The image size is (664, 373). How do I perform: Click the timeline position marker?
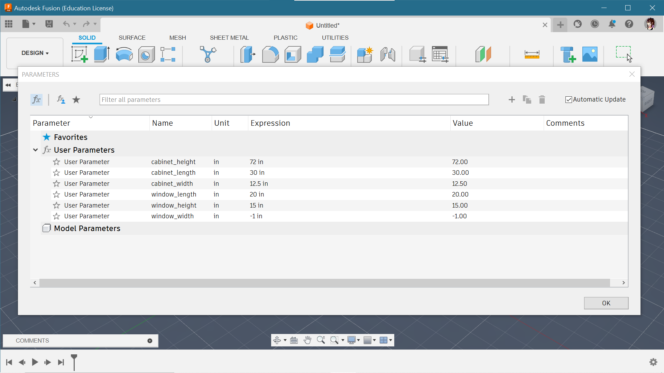tap(74, 362)
